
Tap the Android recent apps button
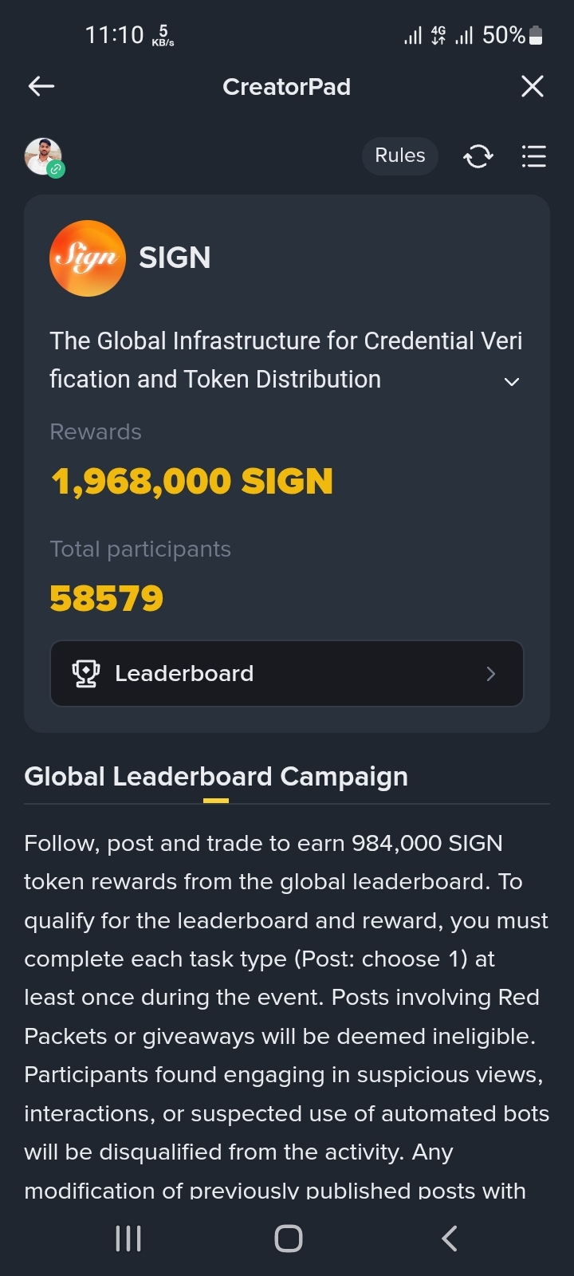tap(128, 1239)
